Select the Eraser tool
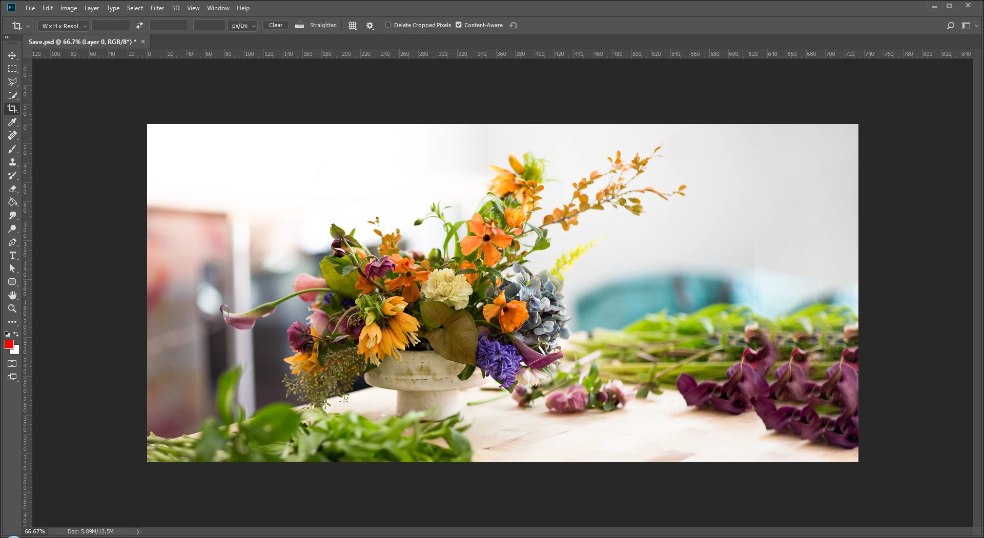Viewport: 984px width, 538px height. tap(12, 189)
